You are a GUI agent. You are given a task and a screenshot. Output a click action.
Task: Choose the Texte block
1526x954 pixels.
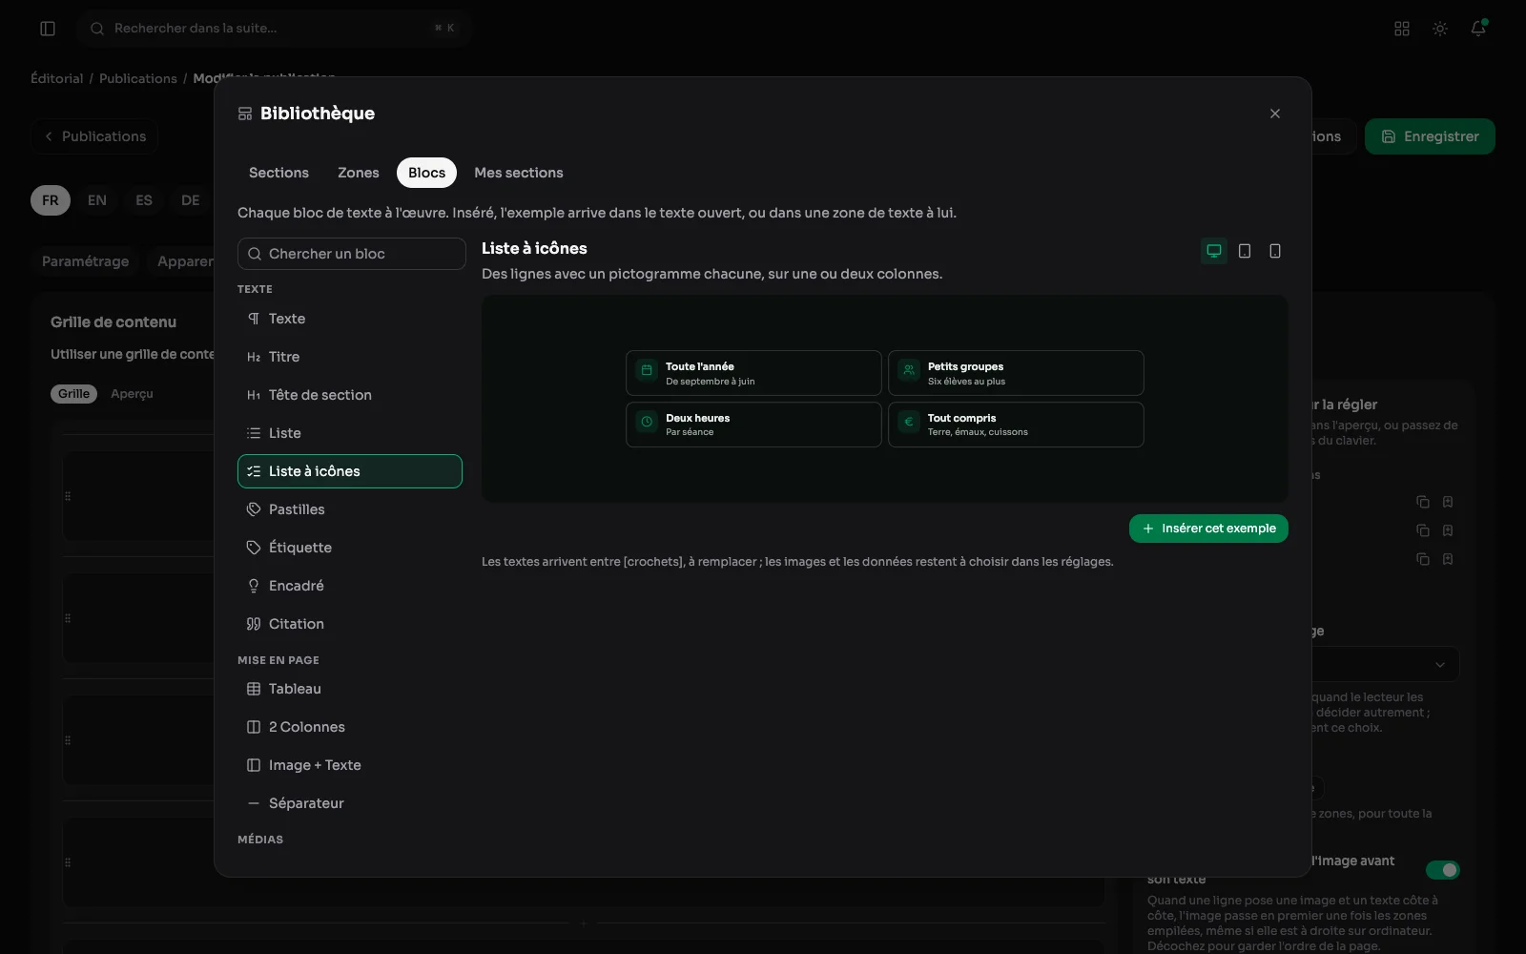coord(350,319)
